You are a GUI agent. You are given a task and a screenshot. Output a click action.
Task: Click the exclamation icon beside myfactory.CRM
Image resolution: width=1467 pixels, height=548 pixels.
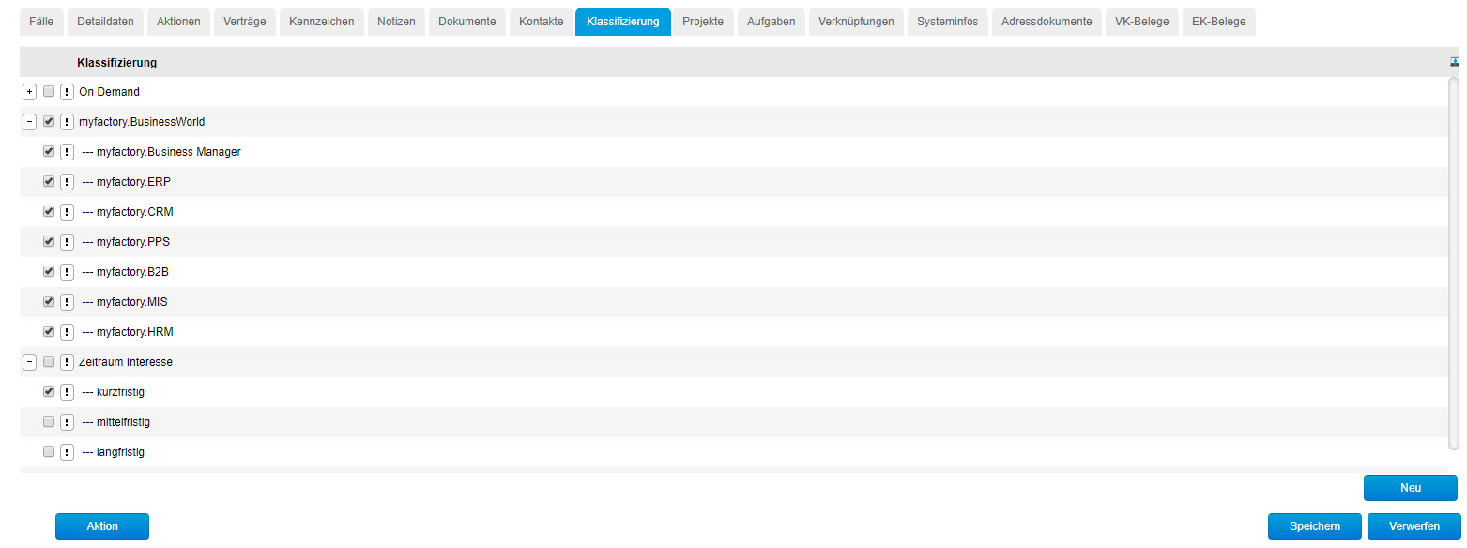tap(67, 212)
